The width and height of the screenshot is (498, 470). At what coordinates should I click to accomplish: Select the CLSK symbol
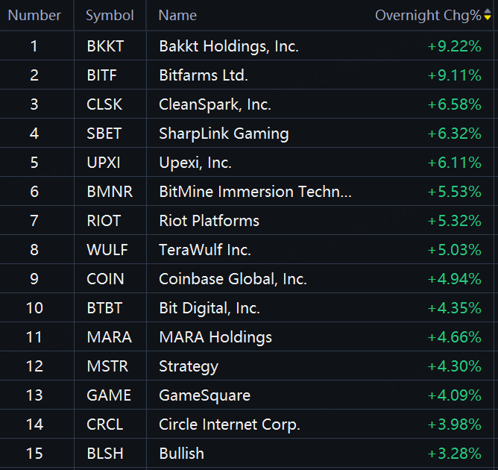tap(104, 104)
